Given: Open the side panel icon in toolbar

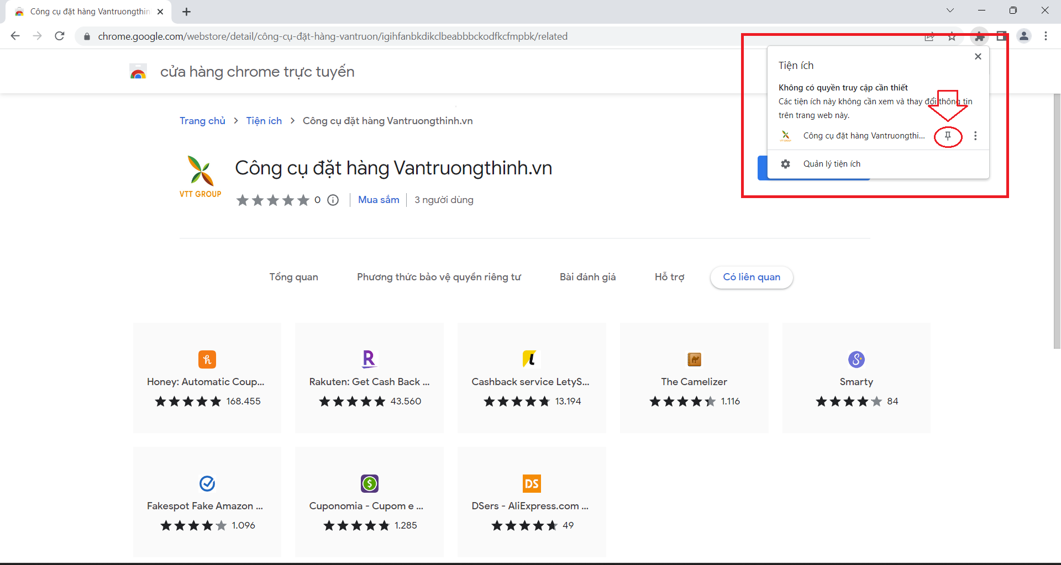Looking at the screenshot, I should coord(1001,36).
